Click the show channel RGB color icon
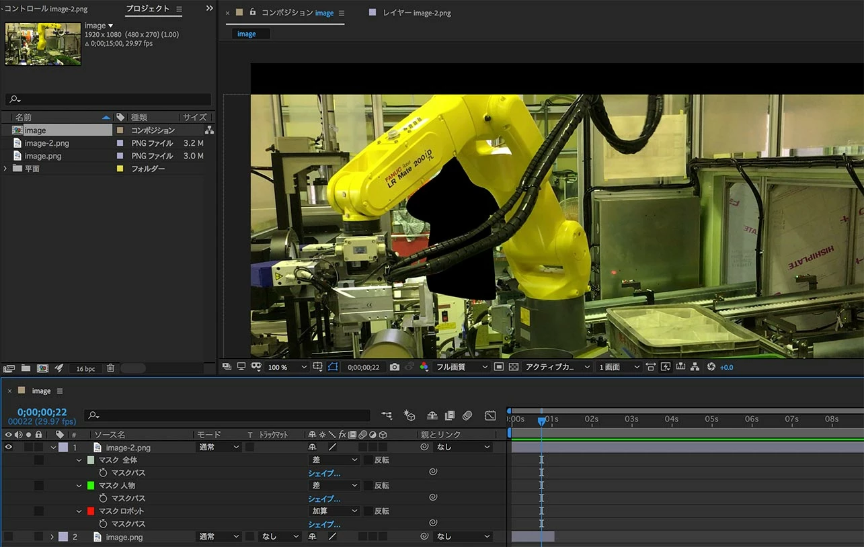The height and width of the screenshot is (547, 864). point(424,368)
